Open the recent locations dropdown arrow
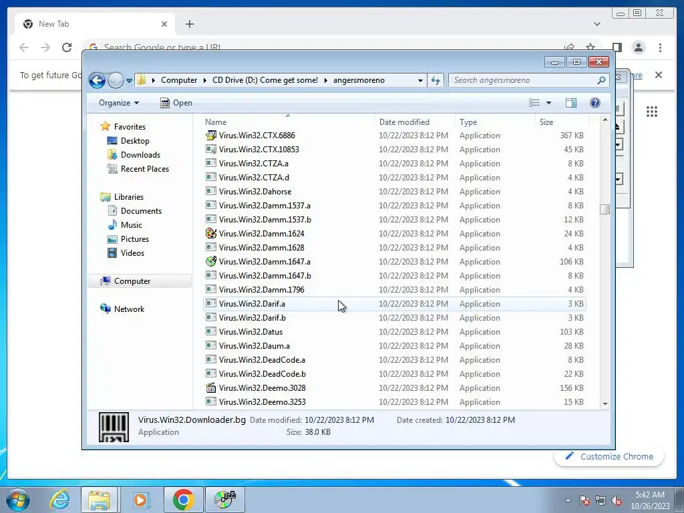Screen dimensions: 684x513 pos(129,81)
